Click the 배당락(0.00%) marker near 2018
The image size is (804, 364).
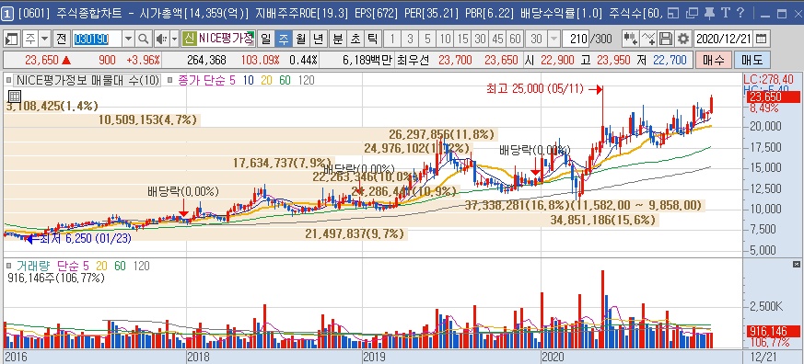[183, 192]
